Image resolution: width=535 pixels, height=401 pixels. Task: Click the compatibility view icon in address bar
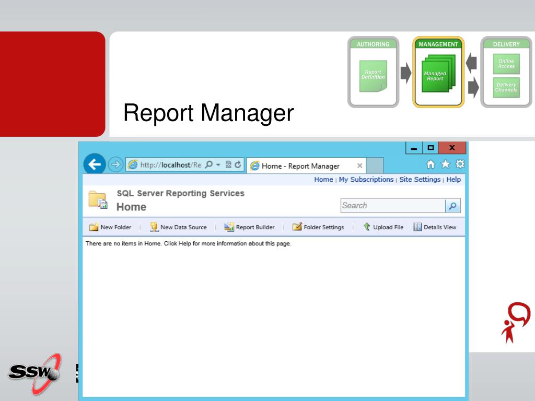coord(229,164)
